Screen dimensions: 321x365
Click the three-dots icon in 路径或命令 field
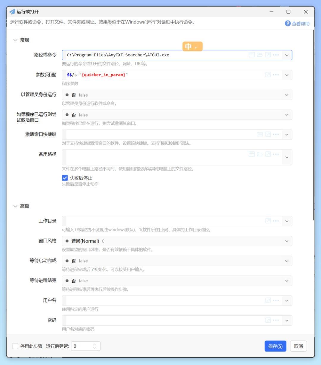276,55
